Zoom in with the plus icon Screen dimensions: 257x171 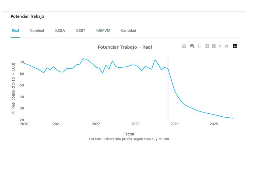(207, 46)
